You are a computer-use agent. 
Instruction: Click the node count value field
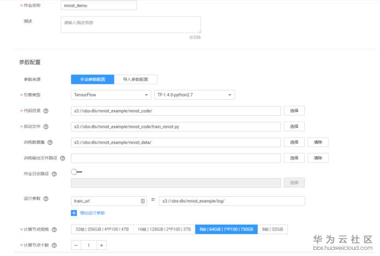[x=89, y=246]
